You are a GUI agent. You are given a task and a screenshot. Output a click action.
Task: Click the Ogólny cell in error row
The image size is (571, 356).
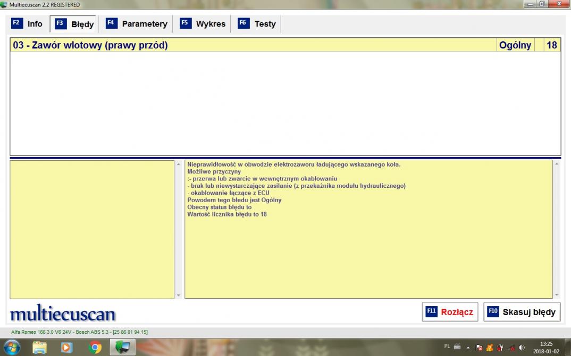515,45
